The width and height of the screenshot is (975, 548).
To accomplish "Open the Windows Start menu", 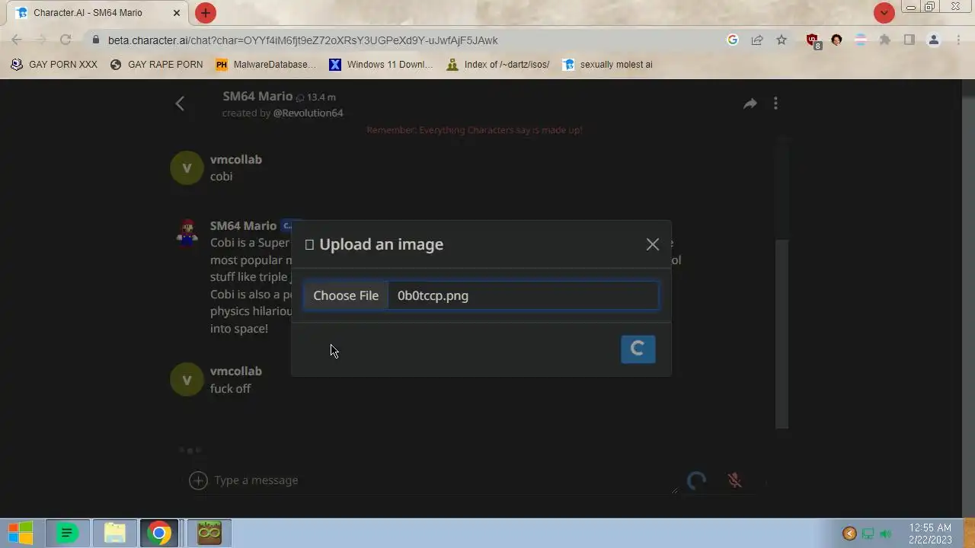I will (21, 533).
